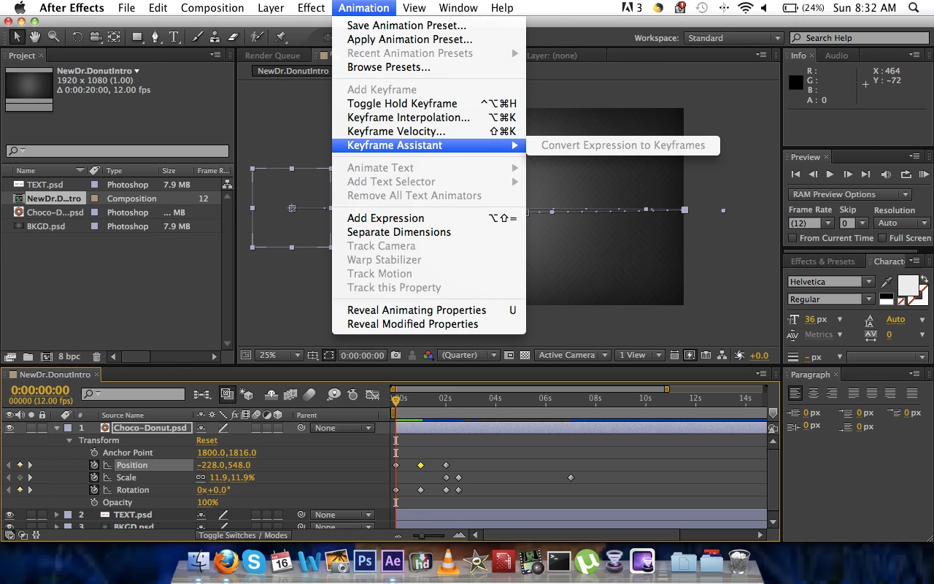The image size is (934, 584).
Task: Open Parent dropdown for Choco-Donut.psd layer
Action: pos(342,428)
